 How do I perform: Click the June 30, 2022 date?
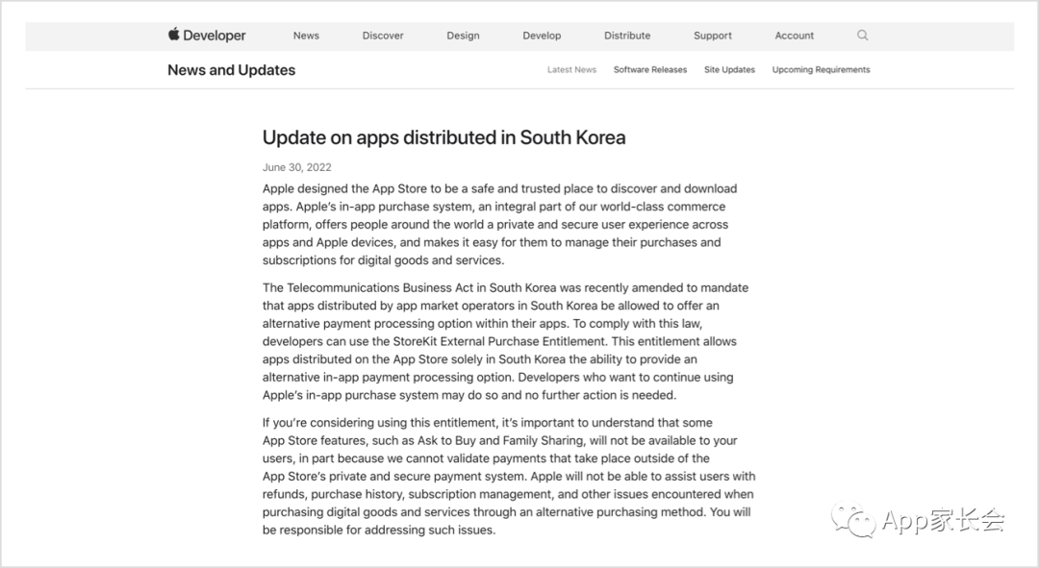coord(296,167)
